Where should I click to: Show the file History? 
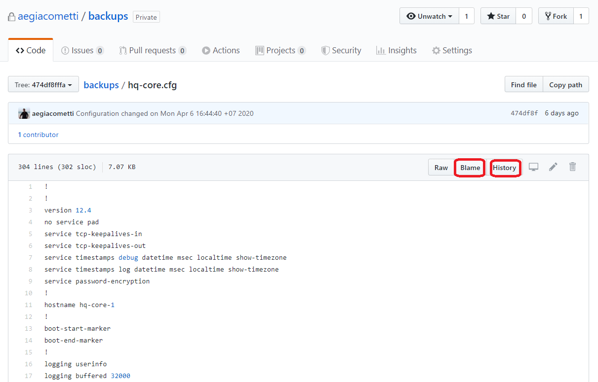coord(504,168)
